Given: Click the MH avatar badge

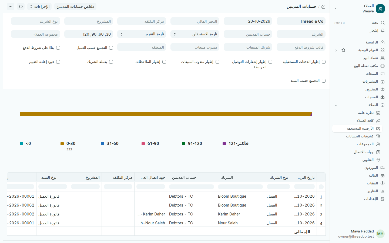Looking at the screenshot, I should [x=380, y=234].
